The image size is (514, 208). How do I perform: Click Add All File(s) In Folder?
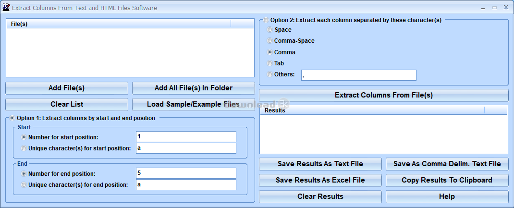pyautogui.click(x=194, y=88)
